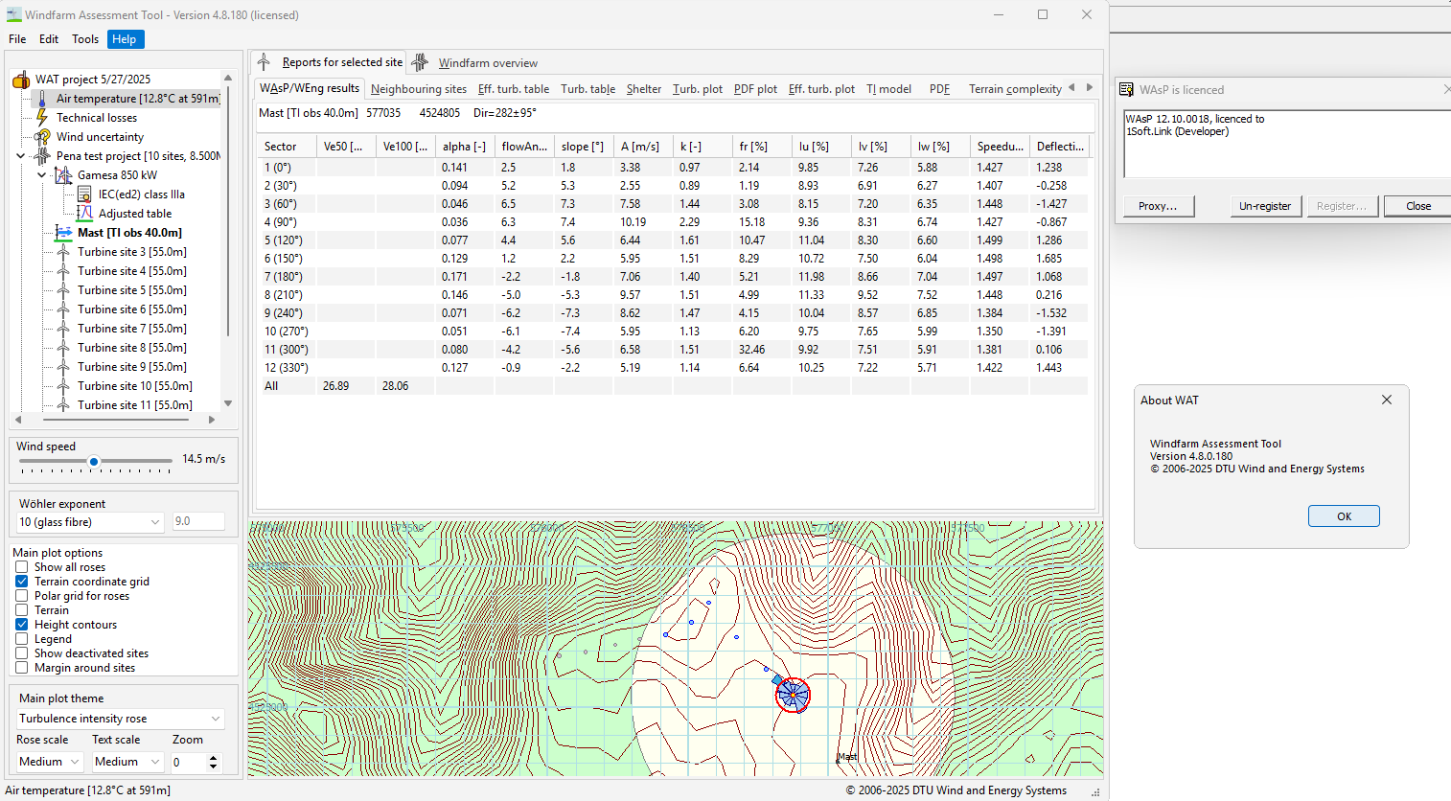Click the turbulence rose marker on the map
Screen dimensions: 1451x801
click(793, 695)
